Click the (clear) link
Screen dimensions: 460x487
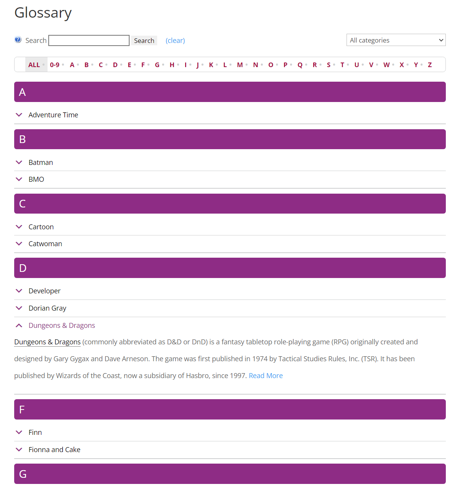click(x=175, y=40)
